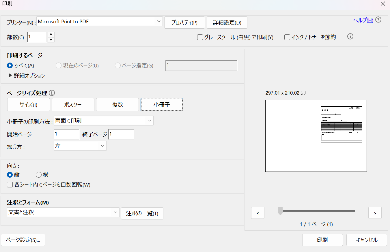The height and width of the screenshot is (252, 390).
Task: Click the circled question mark help icon
Action: point(378,20)
